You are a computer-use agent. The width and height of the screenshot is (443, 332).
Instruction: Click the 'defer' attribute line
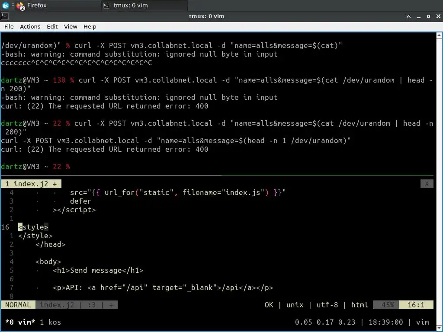(81, 201)
